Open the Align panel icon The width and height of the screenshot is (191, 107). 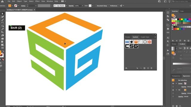(x=168, y=16)
